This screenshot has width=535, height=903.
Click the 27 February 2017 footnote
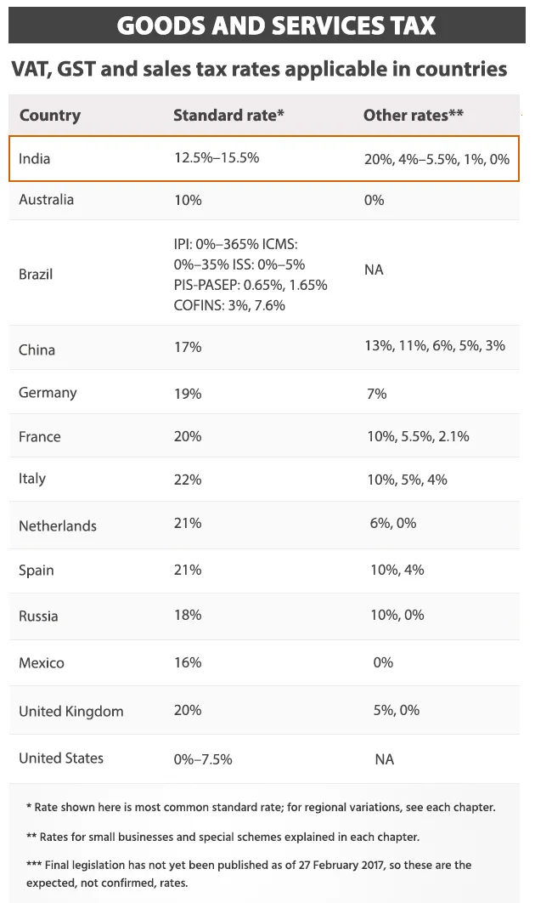pos(249,873)
